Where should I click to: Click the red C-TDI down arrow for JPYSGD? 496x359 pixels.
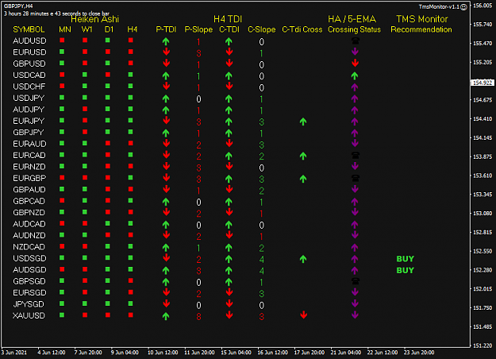(x=229, y=304)
